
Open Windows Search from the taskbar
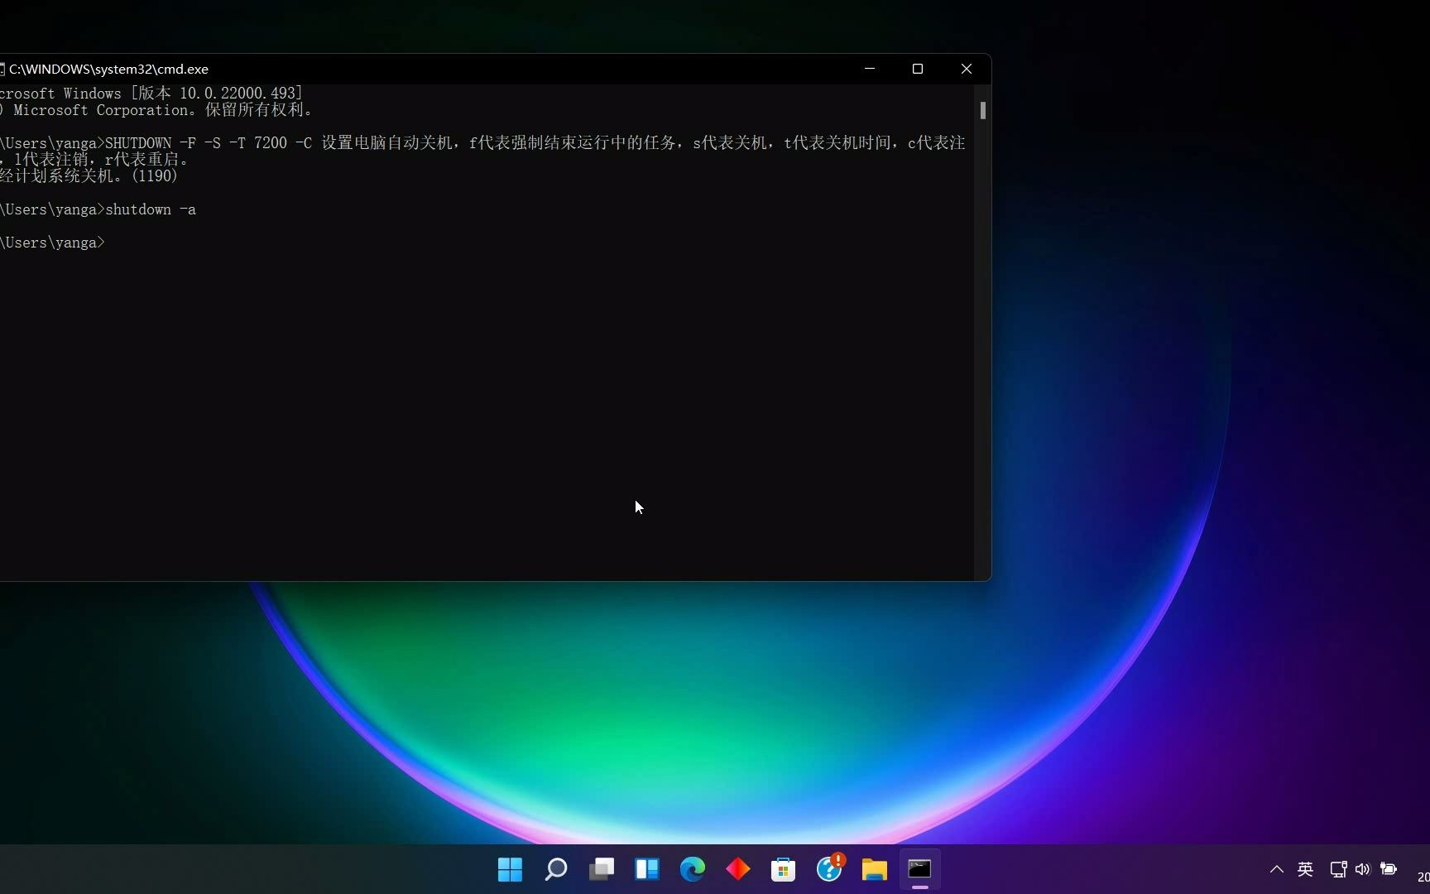point(555,869)
